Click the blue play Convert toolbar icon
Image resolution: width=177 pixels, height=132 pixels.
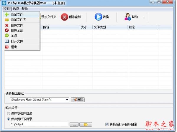(98, 17)
